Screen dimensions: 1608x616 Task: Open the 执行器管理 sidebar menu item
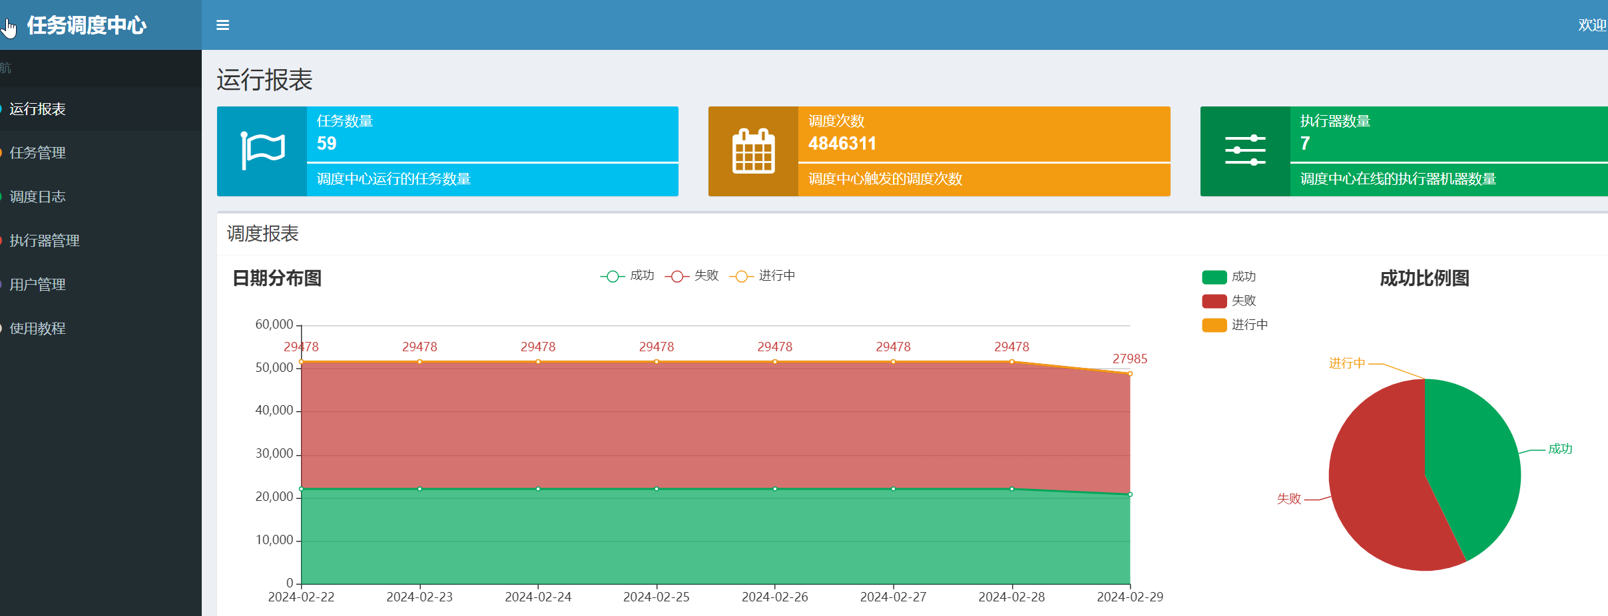pyautogui.click(x=101, y=241)
